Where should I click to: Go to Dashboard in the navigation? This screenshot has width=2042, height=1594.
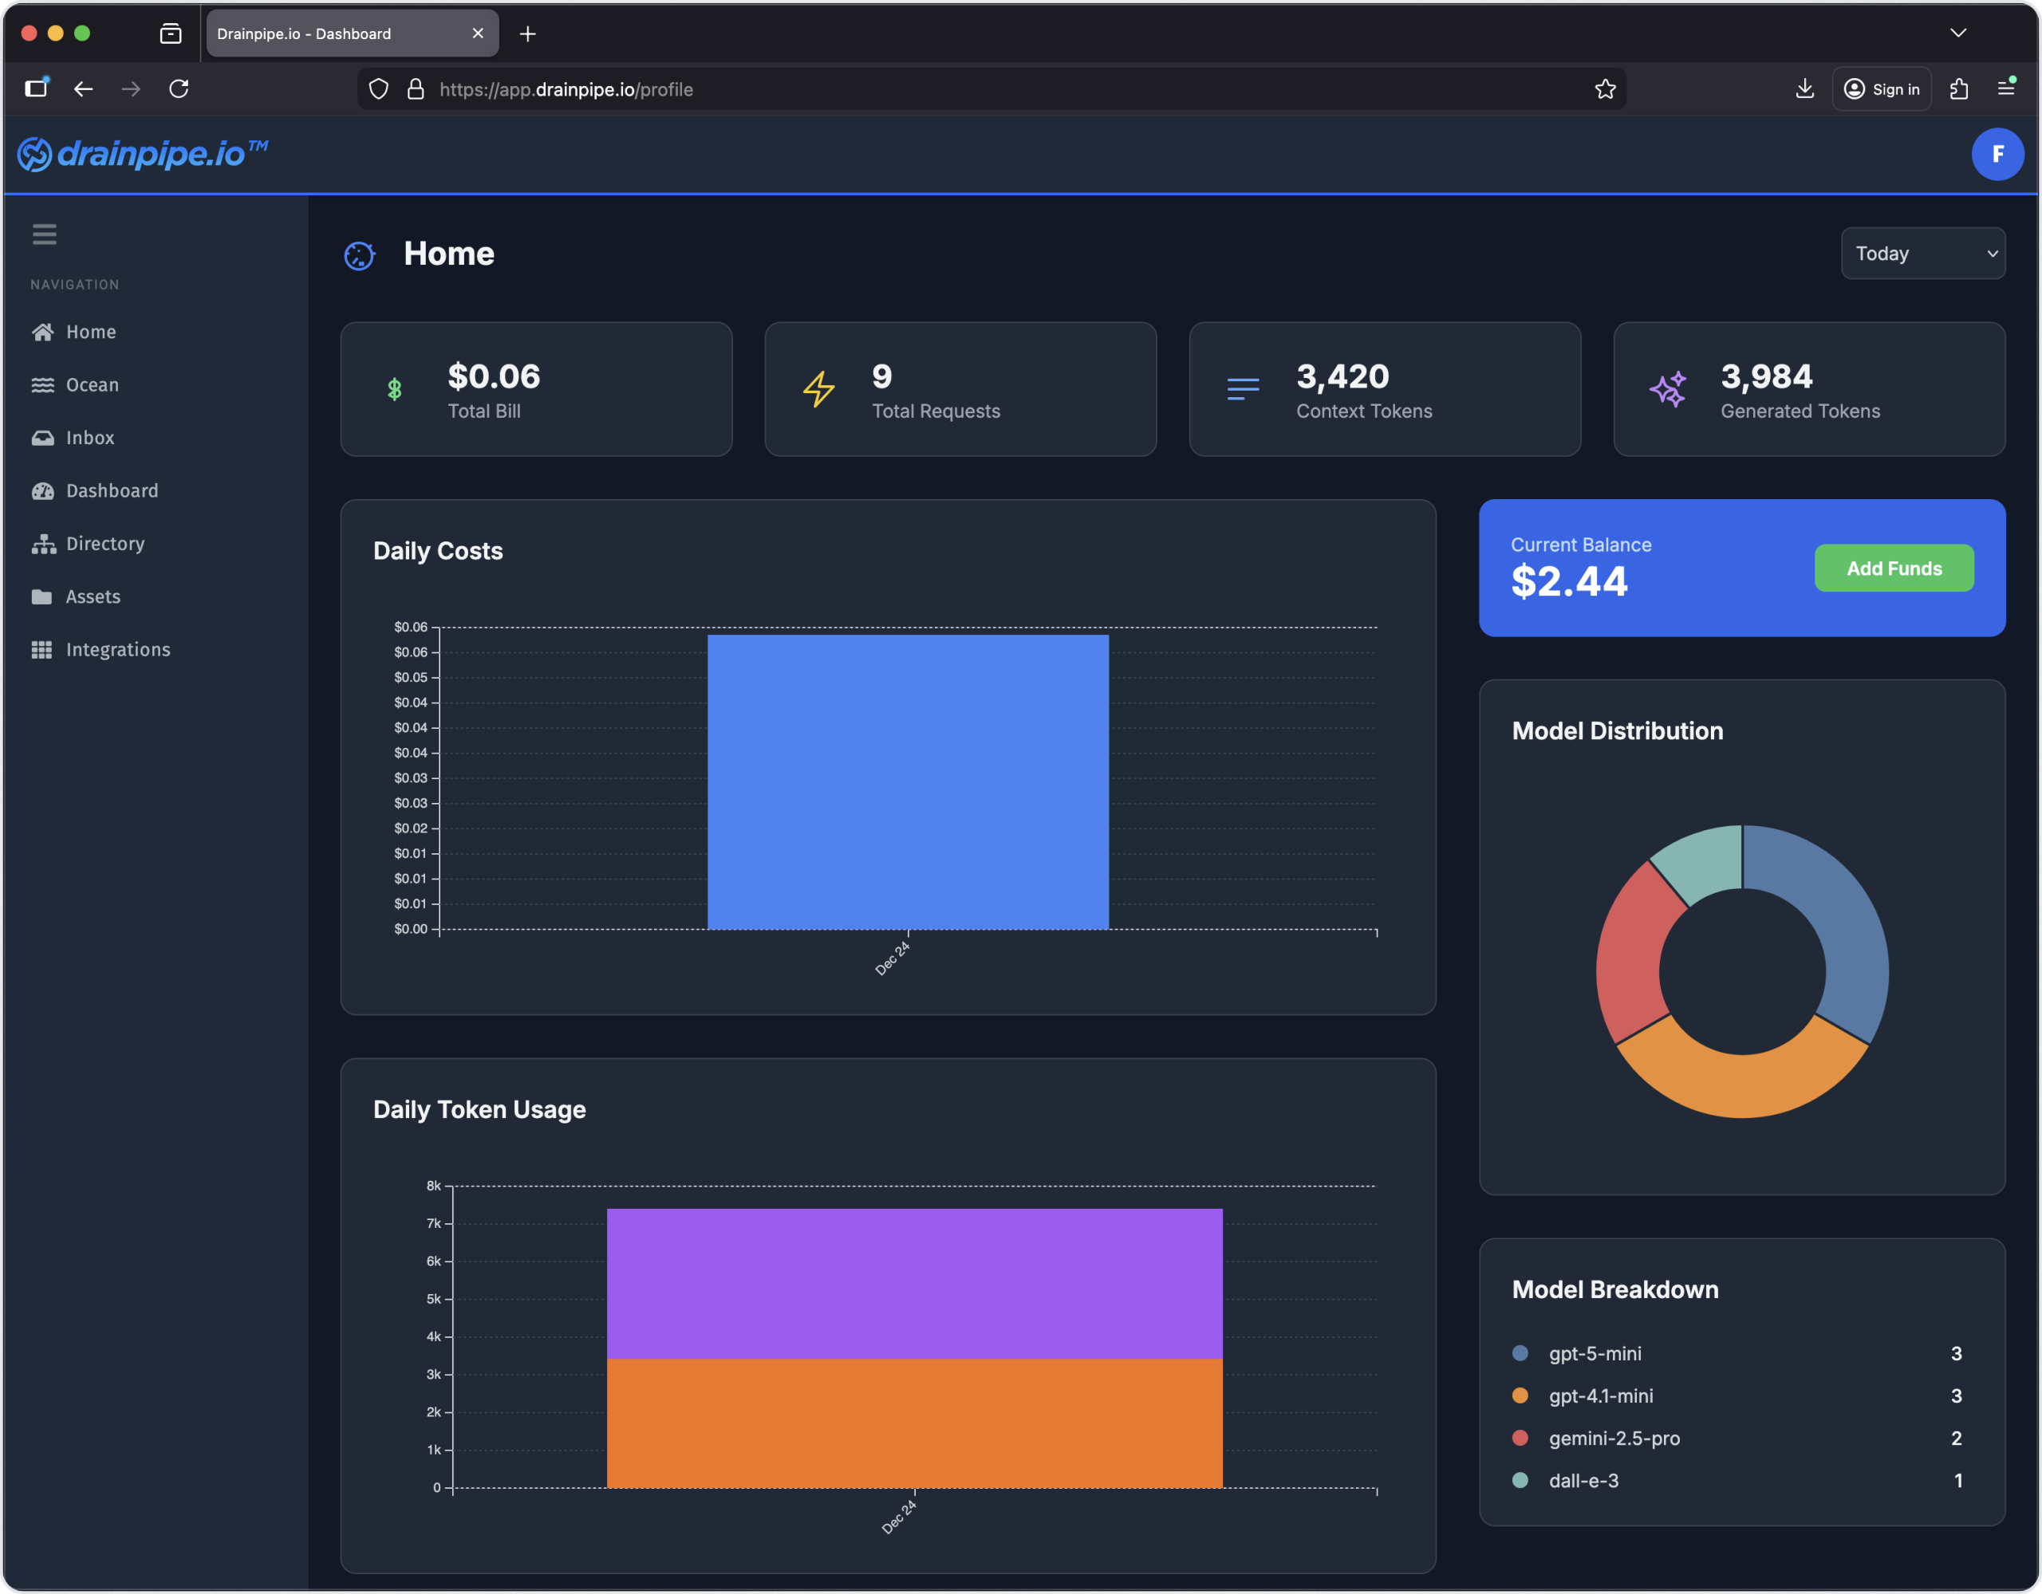coord(111,491)
